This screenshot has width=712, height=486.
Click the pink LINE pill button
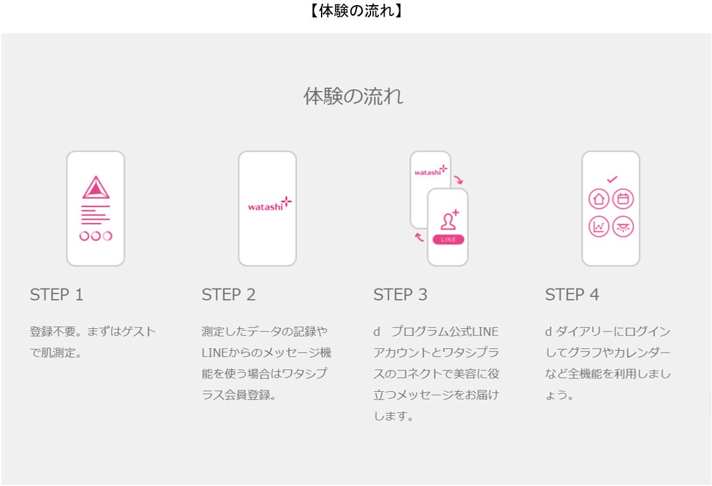448,239
